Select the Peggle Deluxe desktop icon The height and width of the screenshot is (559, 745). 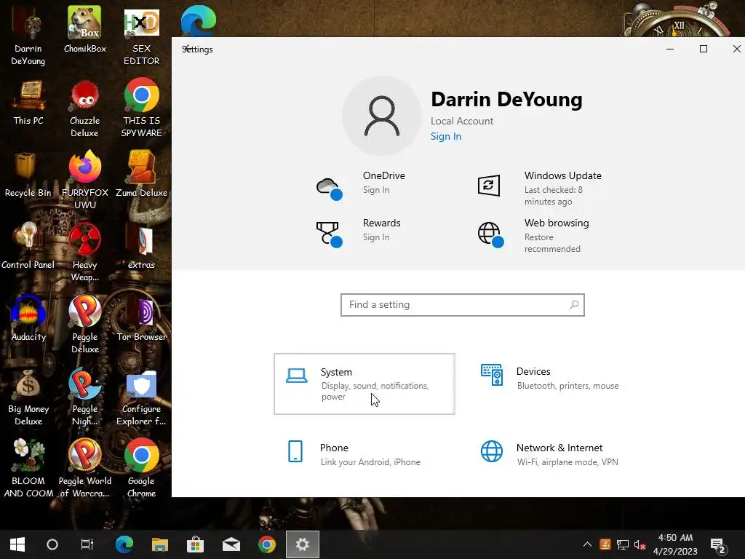[x=85, y=324]
